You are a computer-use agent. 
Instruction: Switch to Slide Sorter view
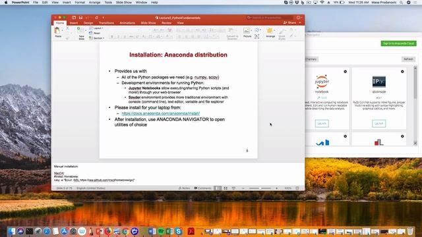[x=226, y=188]
